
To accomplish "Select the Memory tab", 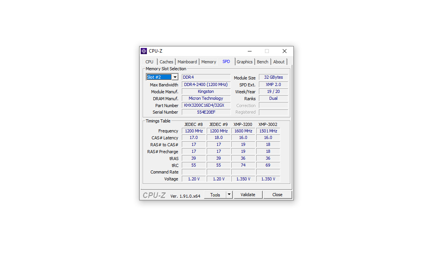I will [x=209, y=62].
